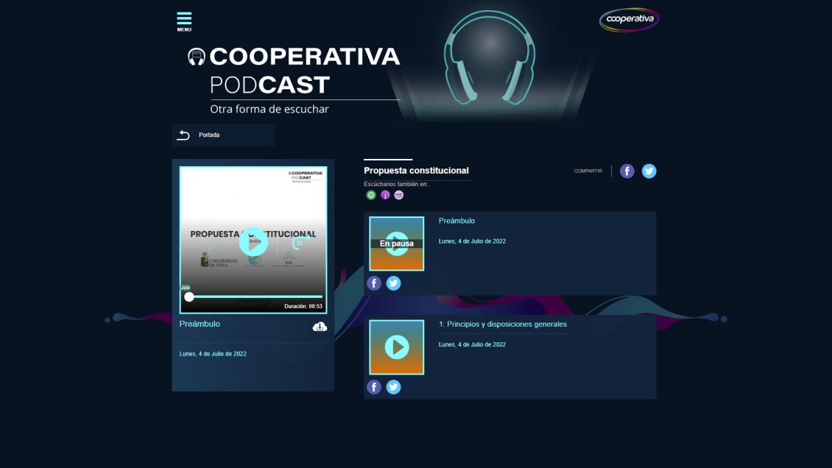Viewport: 832px width, 468px height.
Task: Open '1: Principios y disposiciones generales' episode
Action: pyautogui.click(x=501, y=324)
